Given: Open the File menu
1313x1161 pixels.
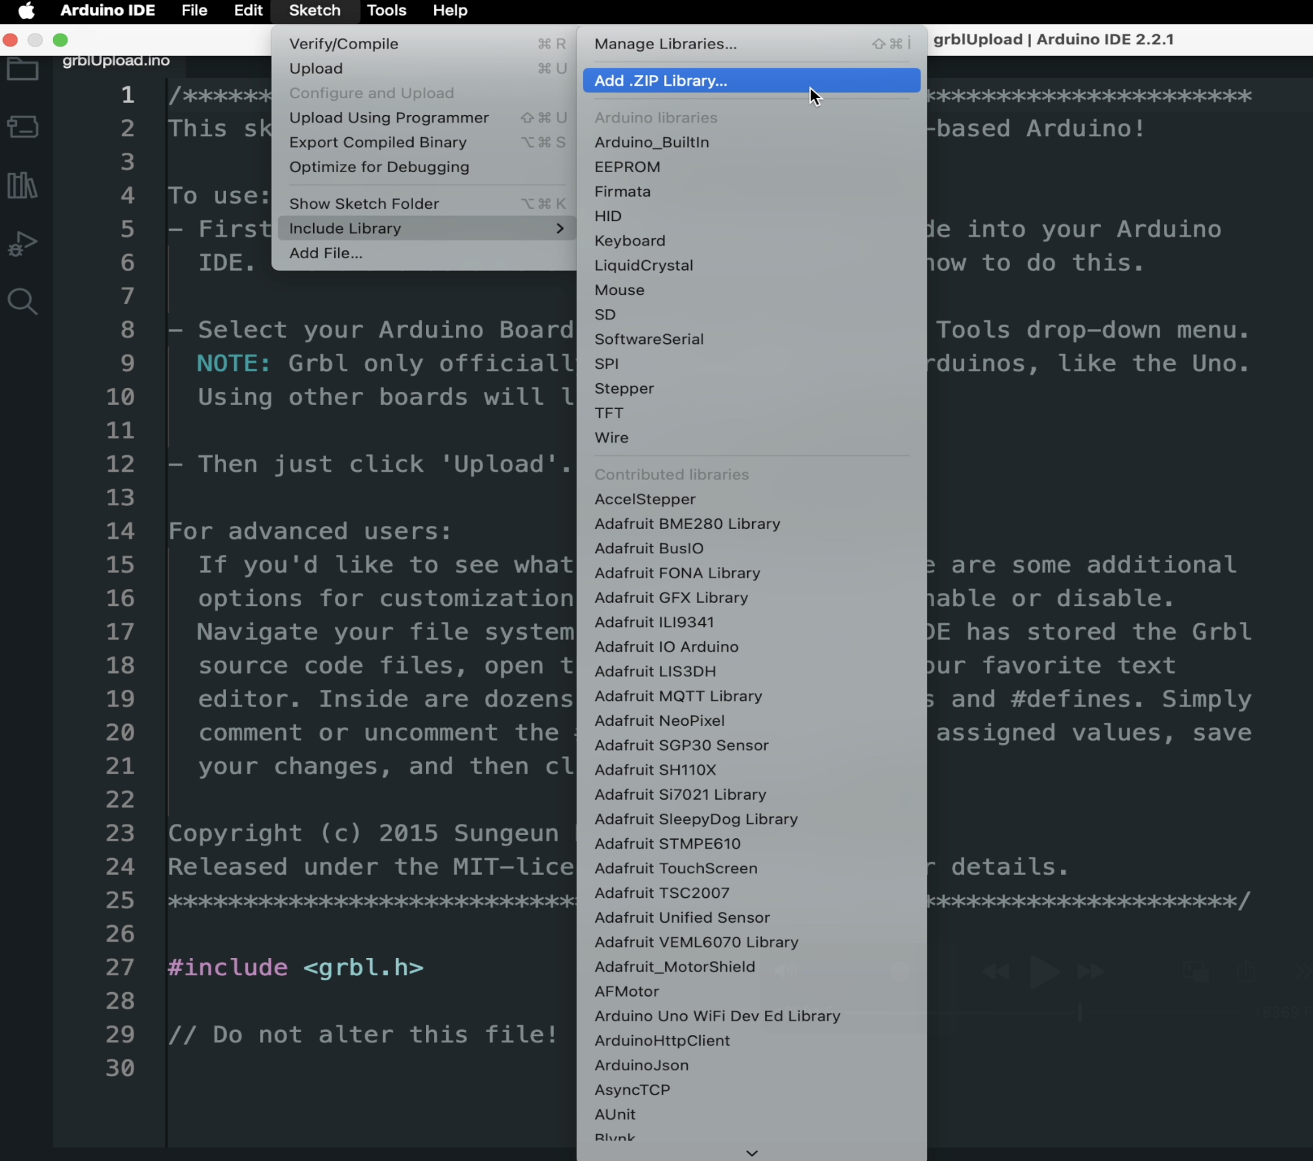Looking at the screenshot, I should [x=194, y=11].
